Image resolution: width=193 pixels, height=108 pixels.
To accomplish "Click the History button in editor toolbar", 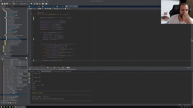I will (35, 9).
